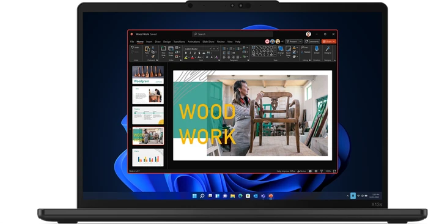
Task: Start slide show from status bar
Action: tap(322, 171)
